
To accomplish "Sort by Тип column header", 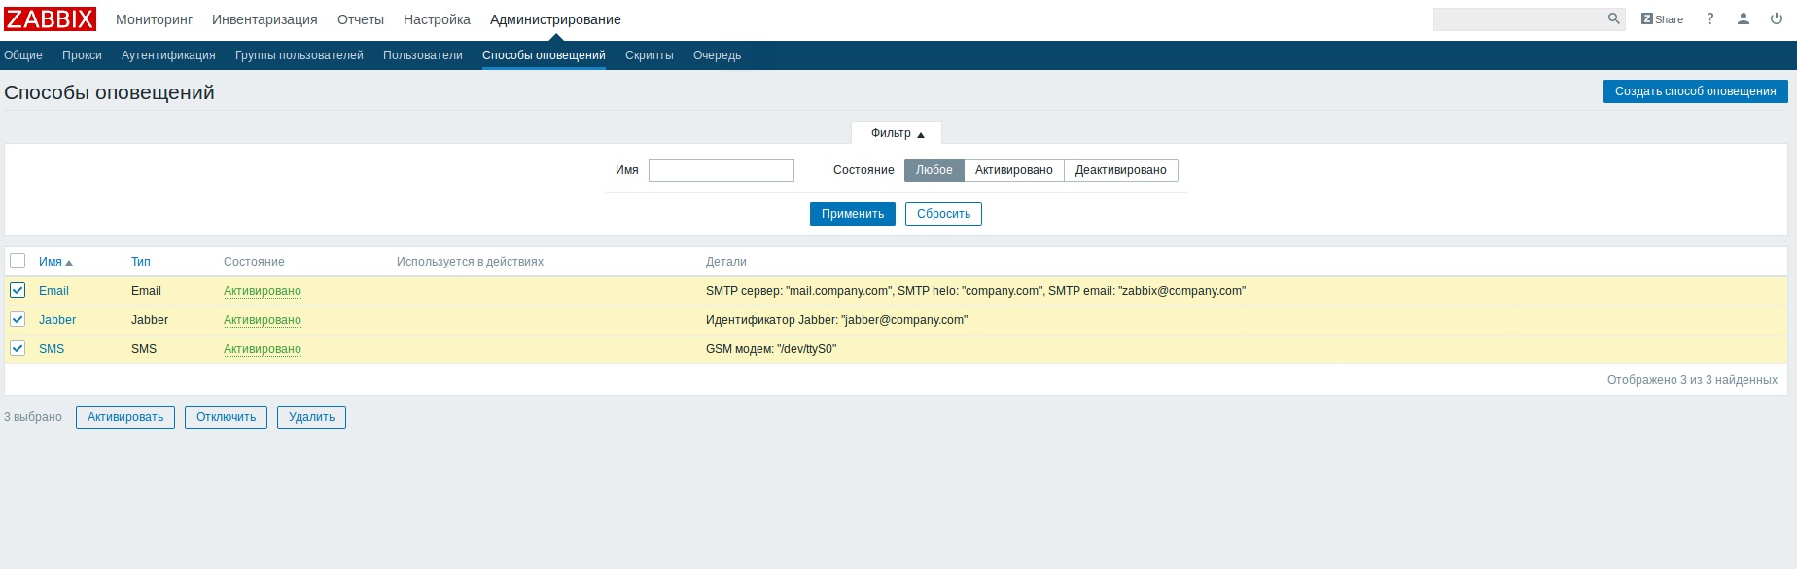I will [x=141, y=262].
